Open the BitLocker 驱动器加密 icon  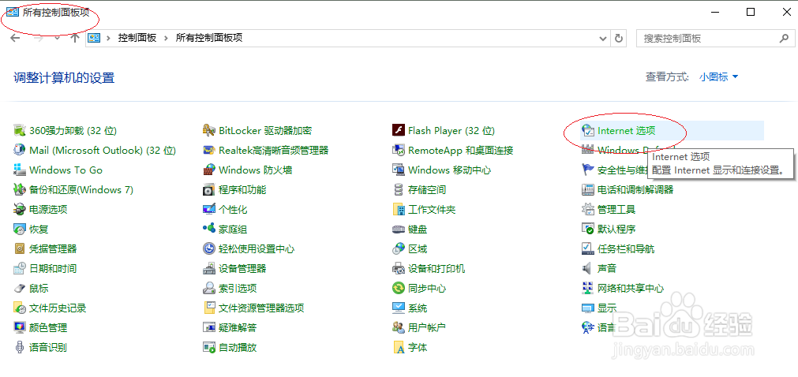[x=208, y=131]
